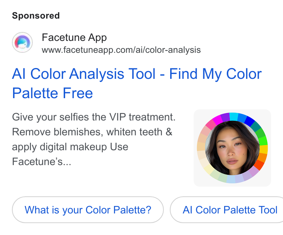Select the 'What is your Color Palette?' chip
Screen dimensions: 283x235
[x=88, y=210]
